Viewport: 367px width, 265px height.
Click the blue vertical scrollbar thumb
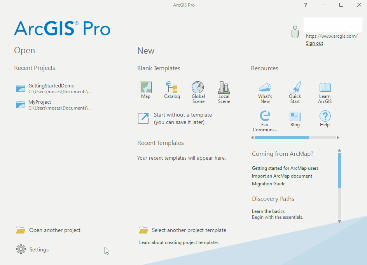coord(339,170)
